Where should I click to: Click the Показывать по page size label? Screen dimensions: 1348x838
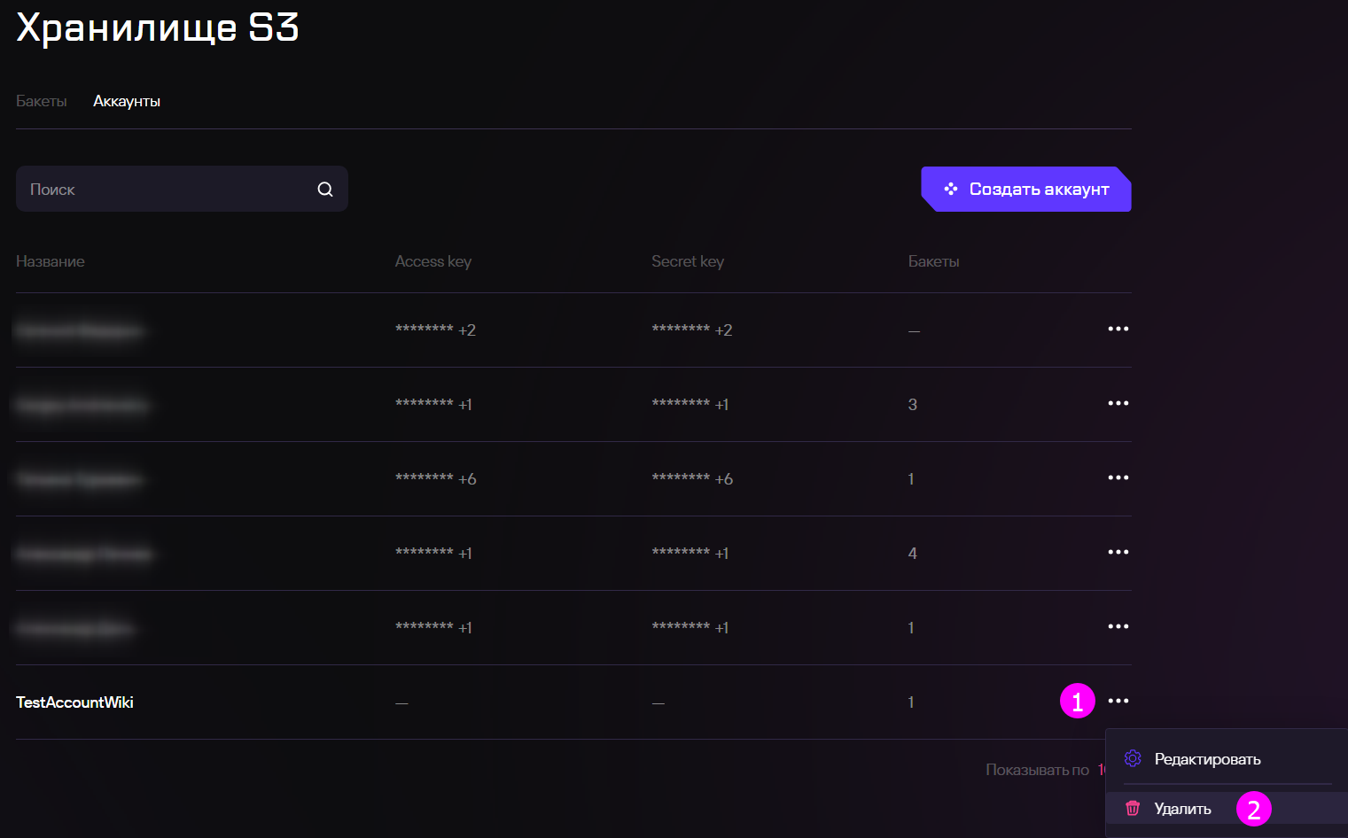click(1037, 770)
